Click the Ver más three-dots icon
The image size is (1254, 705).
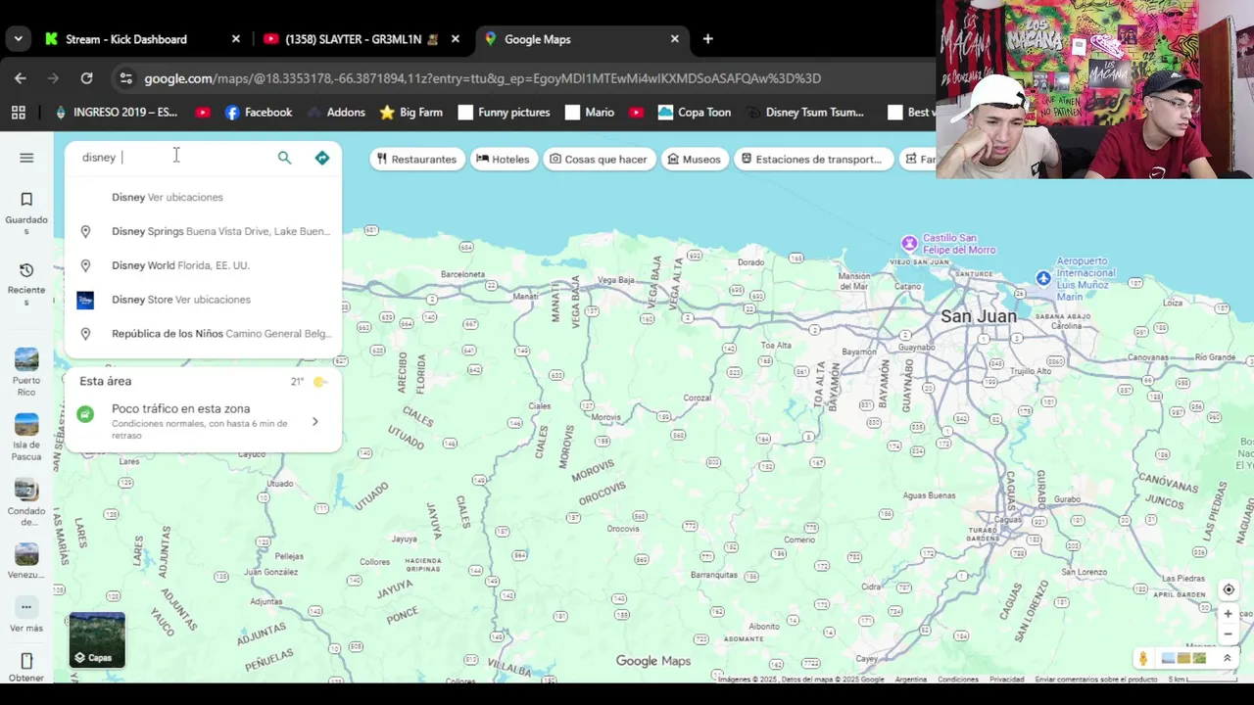pyautogui.click(x=26, y=607)
